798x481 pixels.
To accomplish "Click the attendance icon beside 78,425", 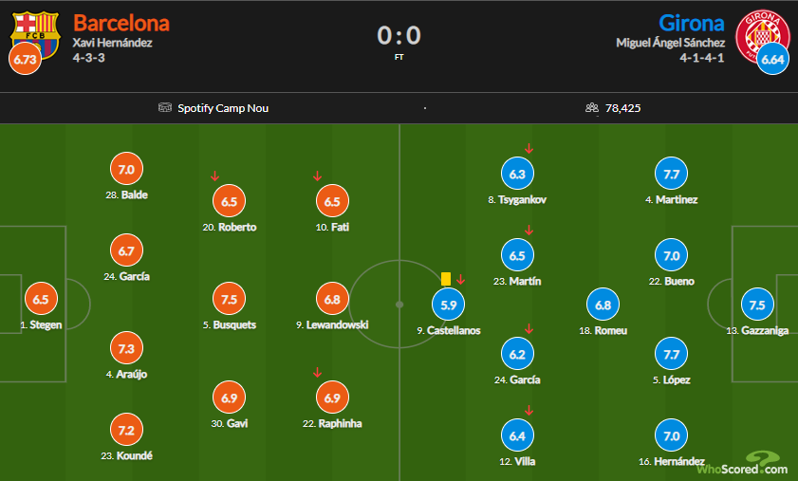I will [x=592, y=108].
